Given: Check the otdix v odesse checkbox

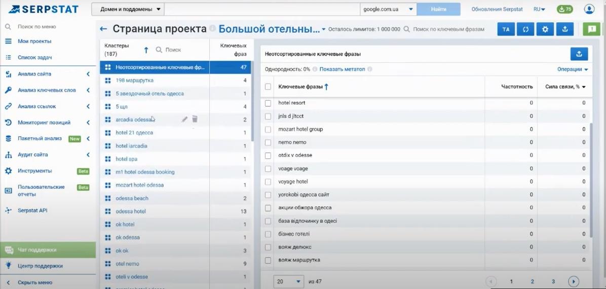Looking at the screenshot, I should coord(268,155).
